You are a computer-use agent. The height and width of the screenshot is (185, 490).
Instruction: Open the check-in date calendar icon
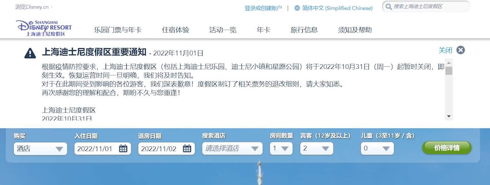pos(123,148)
